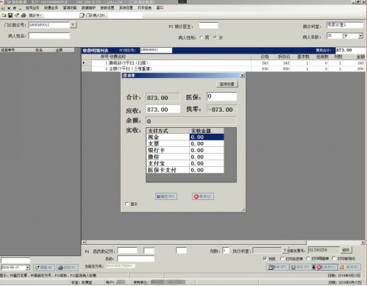Click the 修改 button next to invoice number
The height and width of the screenshot is (286, 367).
346,250
